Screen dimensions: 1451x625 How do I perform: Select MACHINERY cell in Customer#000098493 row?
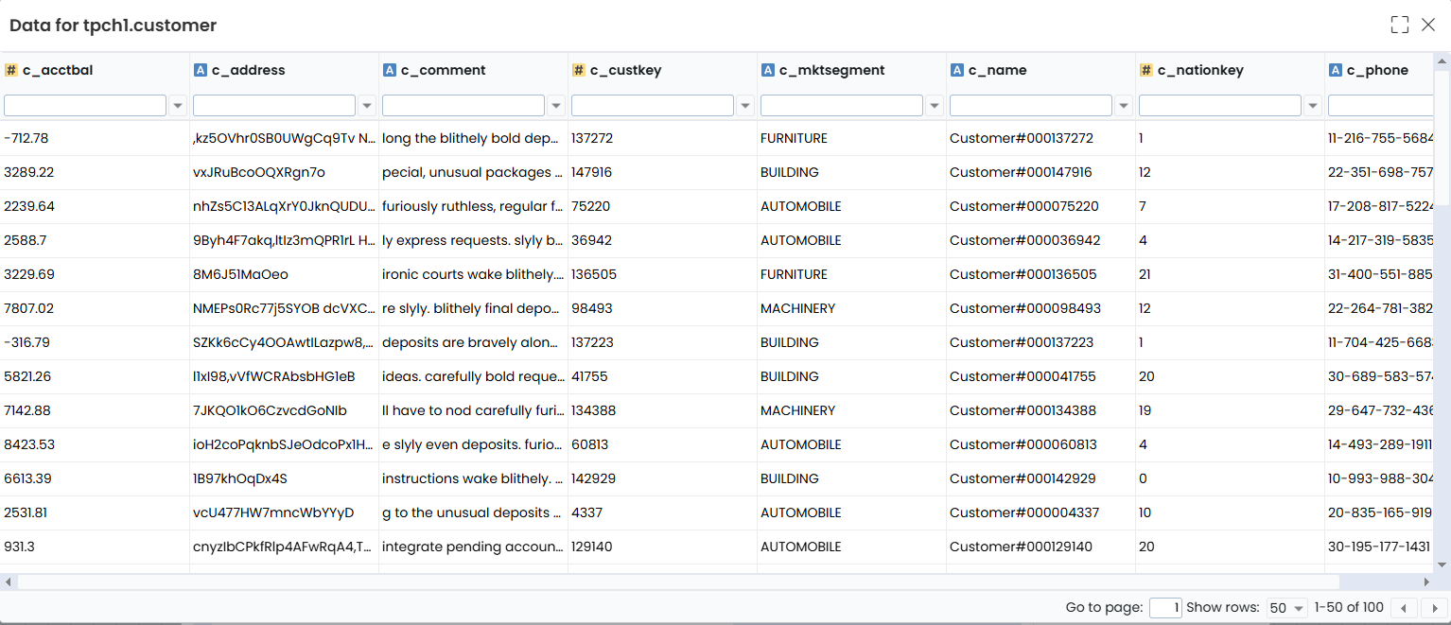[x=851, y=308]
